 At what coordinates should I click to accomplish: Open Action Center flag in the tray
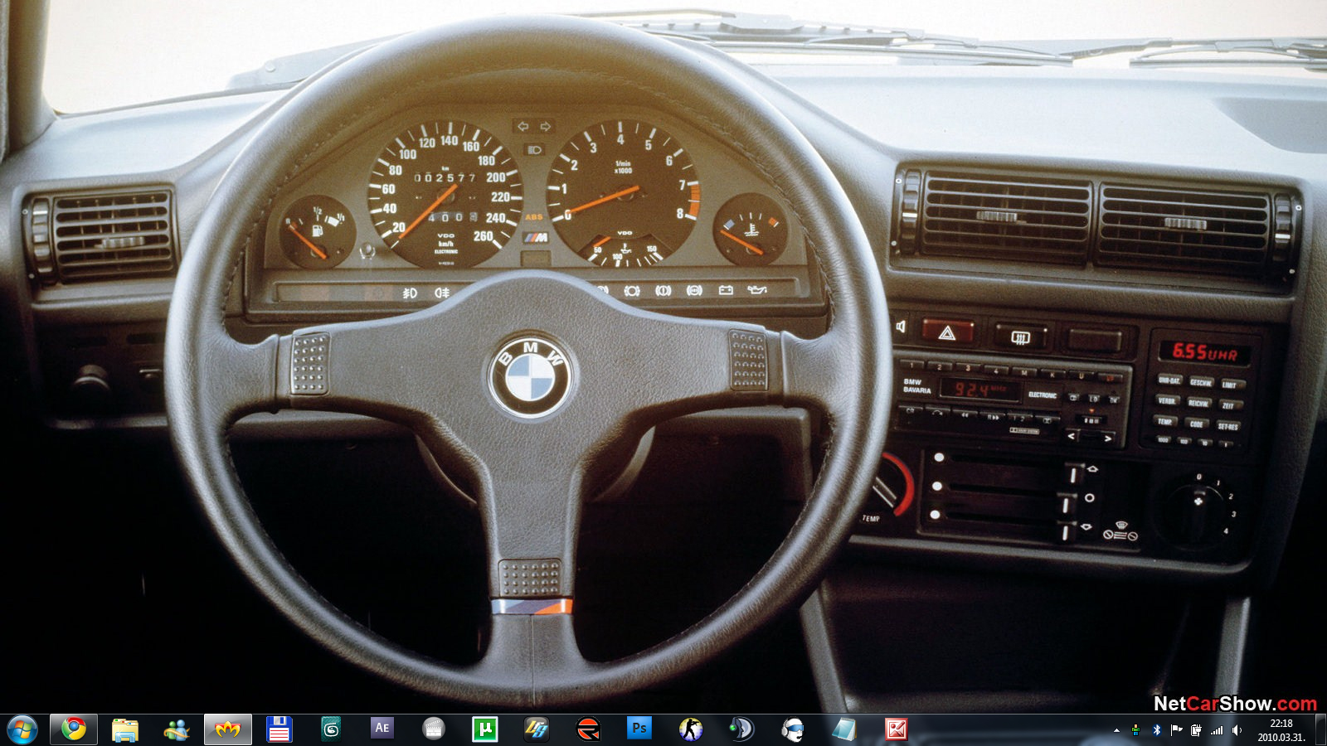(x=1176, y=730)
